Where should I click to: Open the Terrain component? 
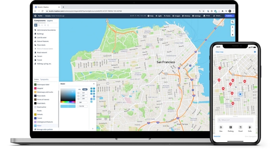click(38, 56)
